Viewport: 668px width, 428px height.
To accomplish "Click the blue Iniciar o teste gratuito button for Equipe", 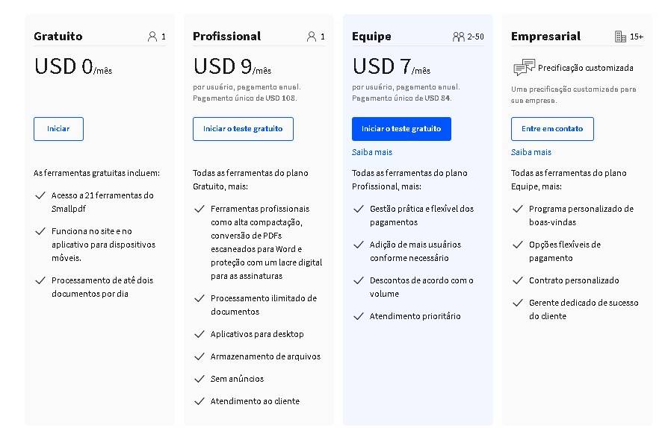I will click(401, 129).
